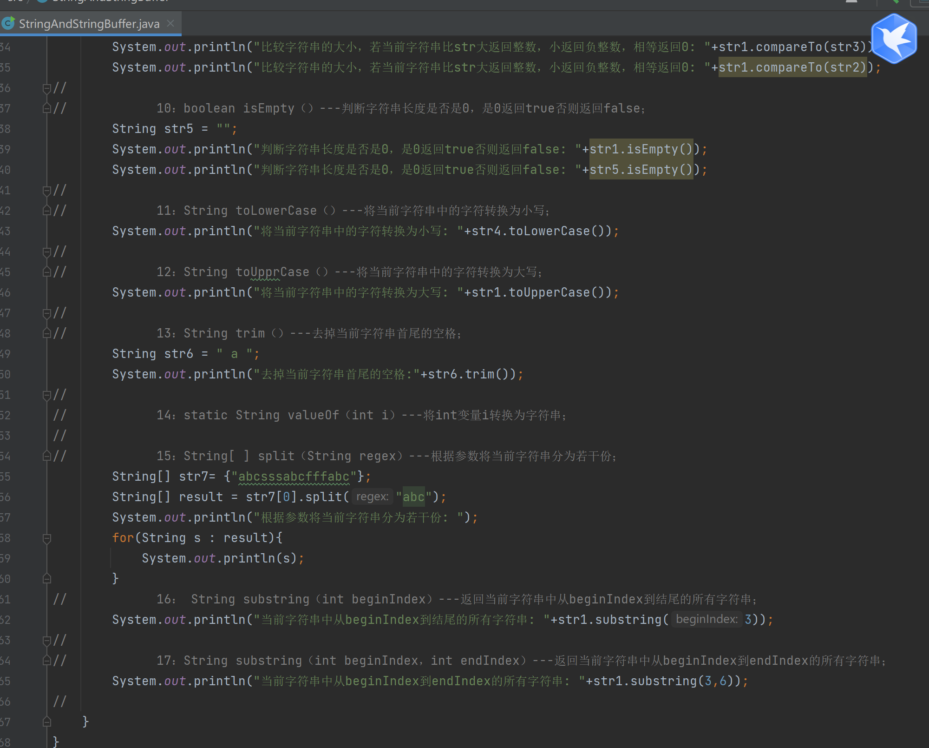Screen dimensions: 929x748
Task: Collapse the method closing brace fold at line 67
Action: [x=46, y=722]
